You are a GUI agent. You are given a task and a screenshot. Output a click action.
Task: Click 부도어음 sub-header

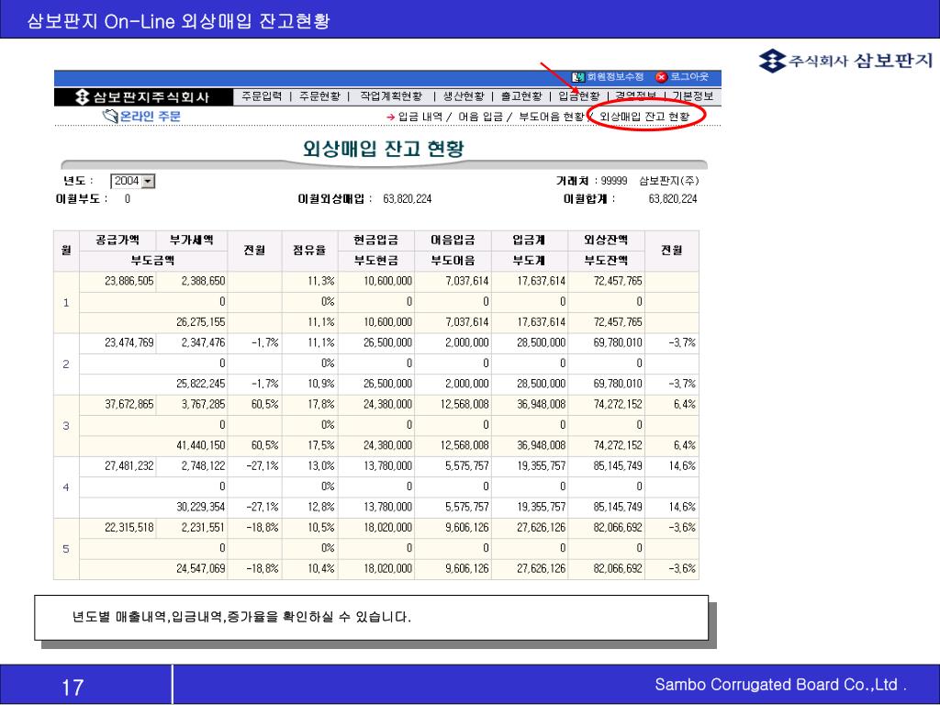(453, 260)
